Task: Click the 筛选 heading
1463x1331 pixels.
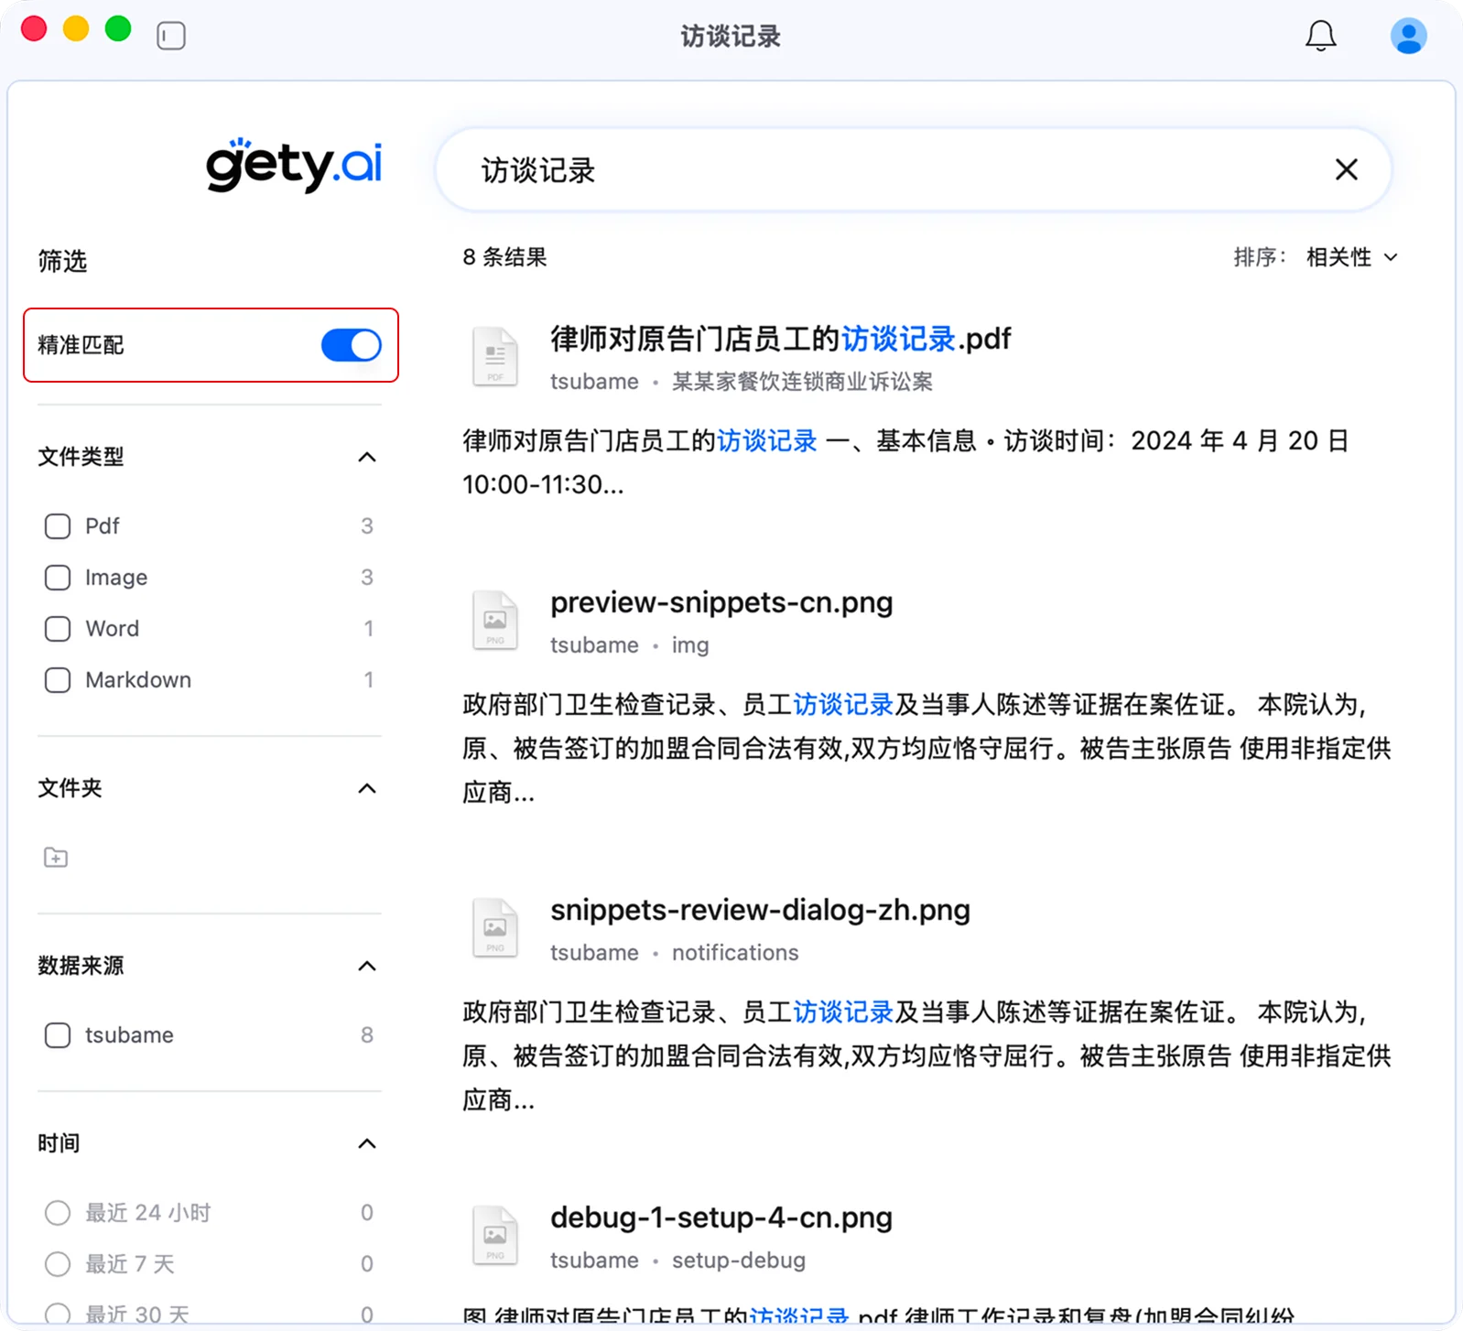Action: pyautogui.click(x=62, y=261)
